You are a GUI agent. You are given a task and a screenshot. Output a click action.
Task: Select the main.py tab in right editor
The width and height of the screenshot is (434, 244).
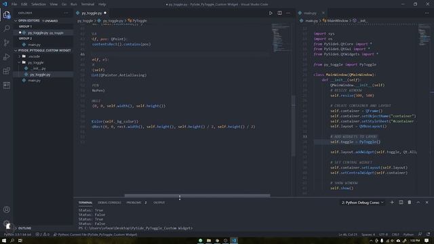310,13
